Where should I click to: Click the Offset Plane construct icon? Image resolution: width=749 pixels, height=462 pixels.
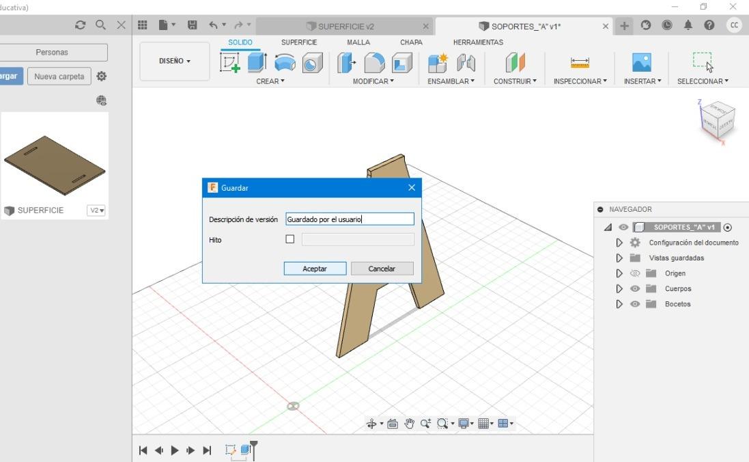pyautogui.click(x=515, y=63)
